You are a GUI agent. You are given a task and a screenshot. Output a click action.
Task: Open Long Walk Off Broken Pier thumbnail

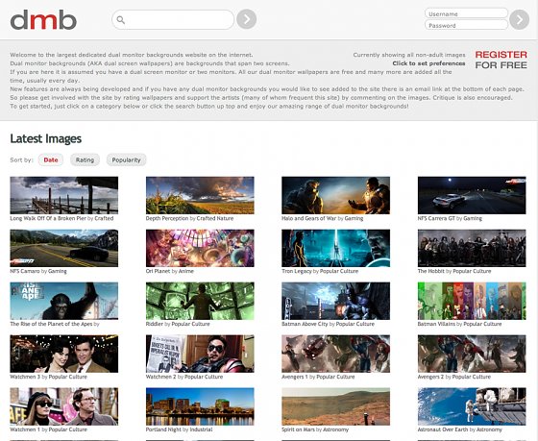(x=64, y=195)
